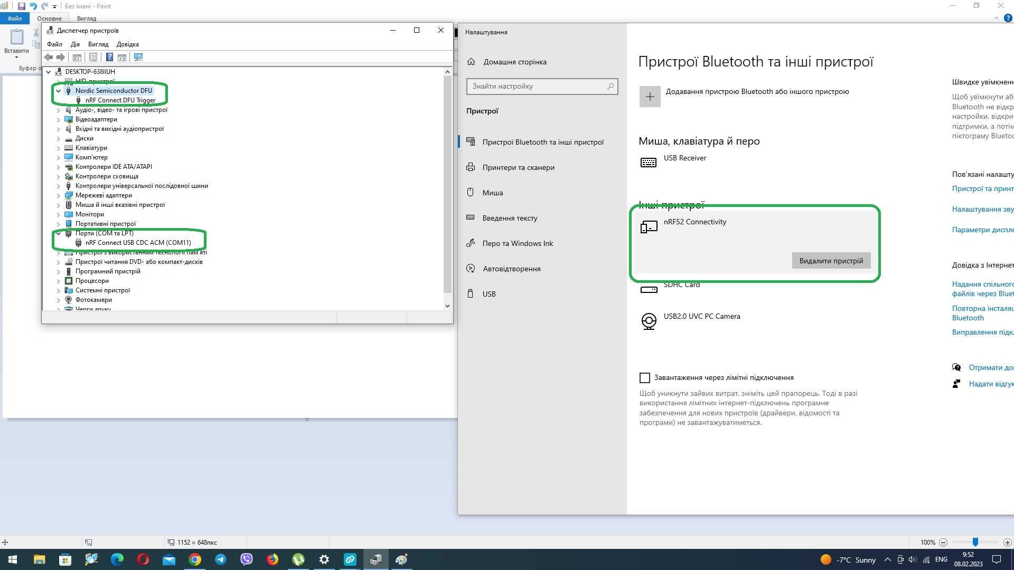Select the SDHC Card device

(x=681, y=284)
